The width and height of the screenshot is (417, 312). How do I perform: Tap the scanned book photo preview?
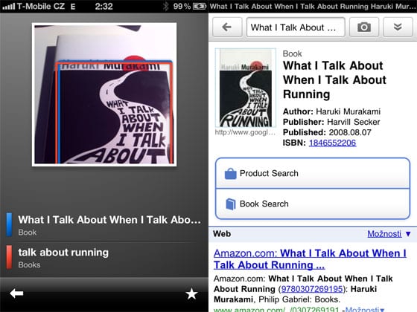point(104,94)
